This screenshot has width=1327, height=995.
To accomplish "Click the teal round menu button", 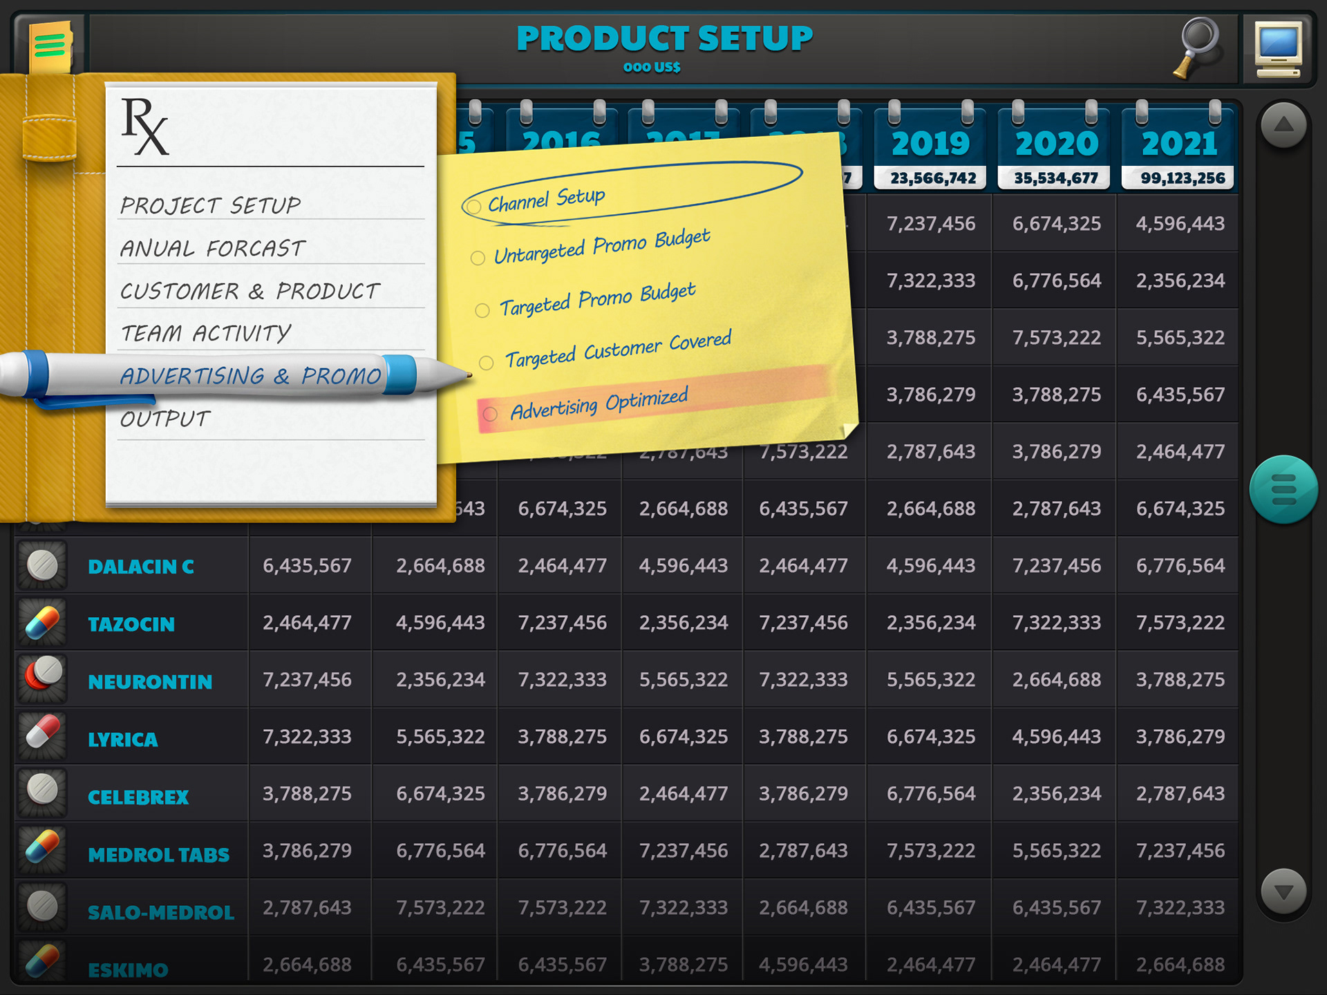I will tap(1283, 489).
